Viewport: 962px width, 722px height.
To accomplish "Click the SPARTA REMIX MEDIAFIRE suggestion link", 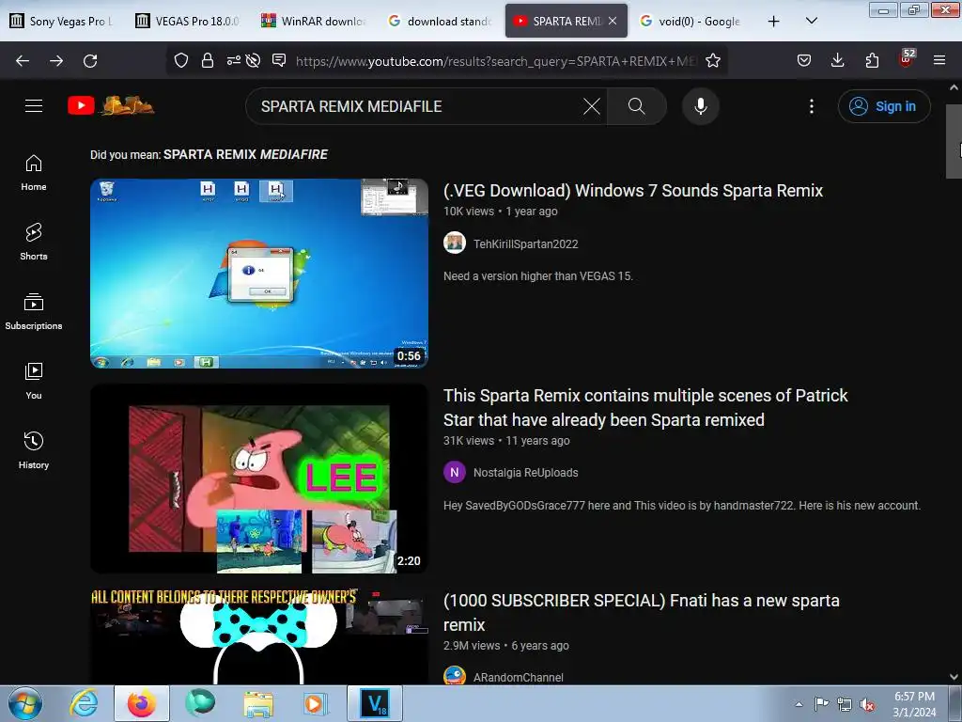I will click(245, 155).
